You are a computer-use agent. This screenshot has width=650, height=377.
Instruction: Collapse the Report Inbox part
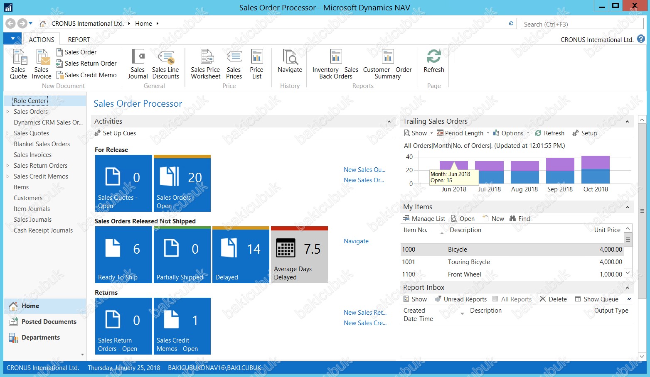(x=627, y=288)
